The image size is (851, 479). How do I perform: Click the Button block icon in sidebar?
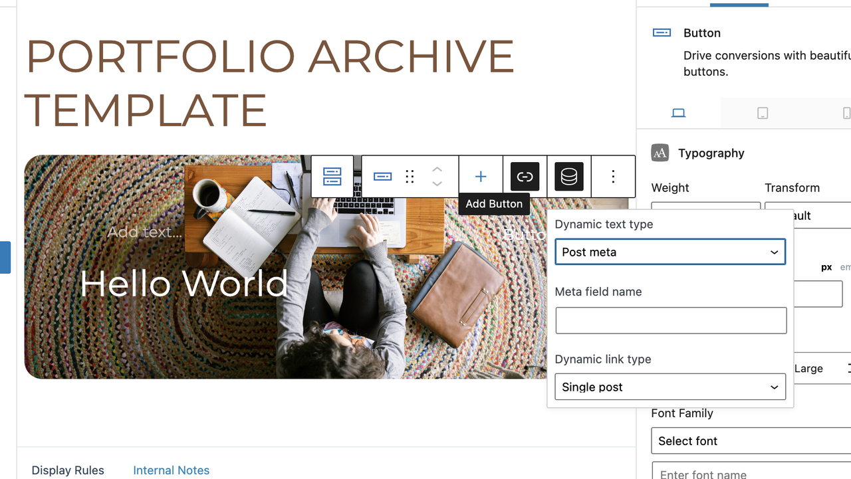click(662, 33)
